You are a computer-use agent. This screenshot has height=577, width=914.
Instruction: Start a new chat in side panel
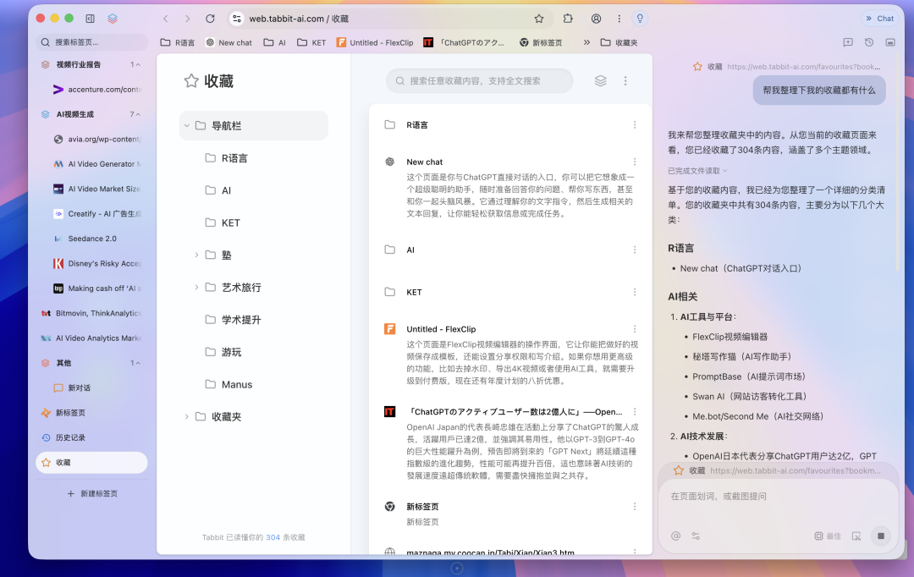pos(848,42)
